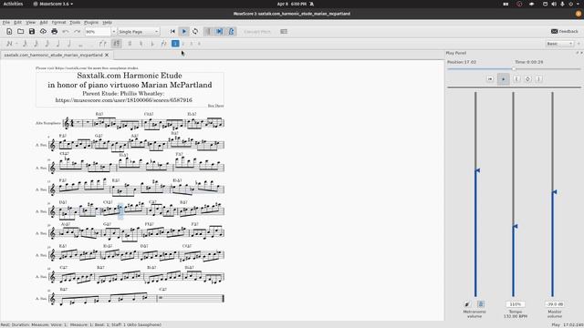Screen dimensions: 584x328
Task: Redo the action in the toolbar
Action: click(77, 32)
